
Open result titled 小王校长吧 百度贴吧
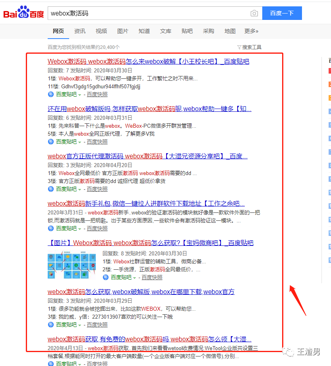[149, 61]
